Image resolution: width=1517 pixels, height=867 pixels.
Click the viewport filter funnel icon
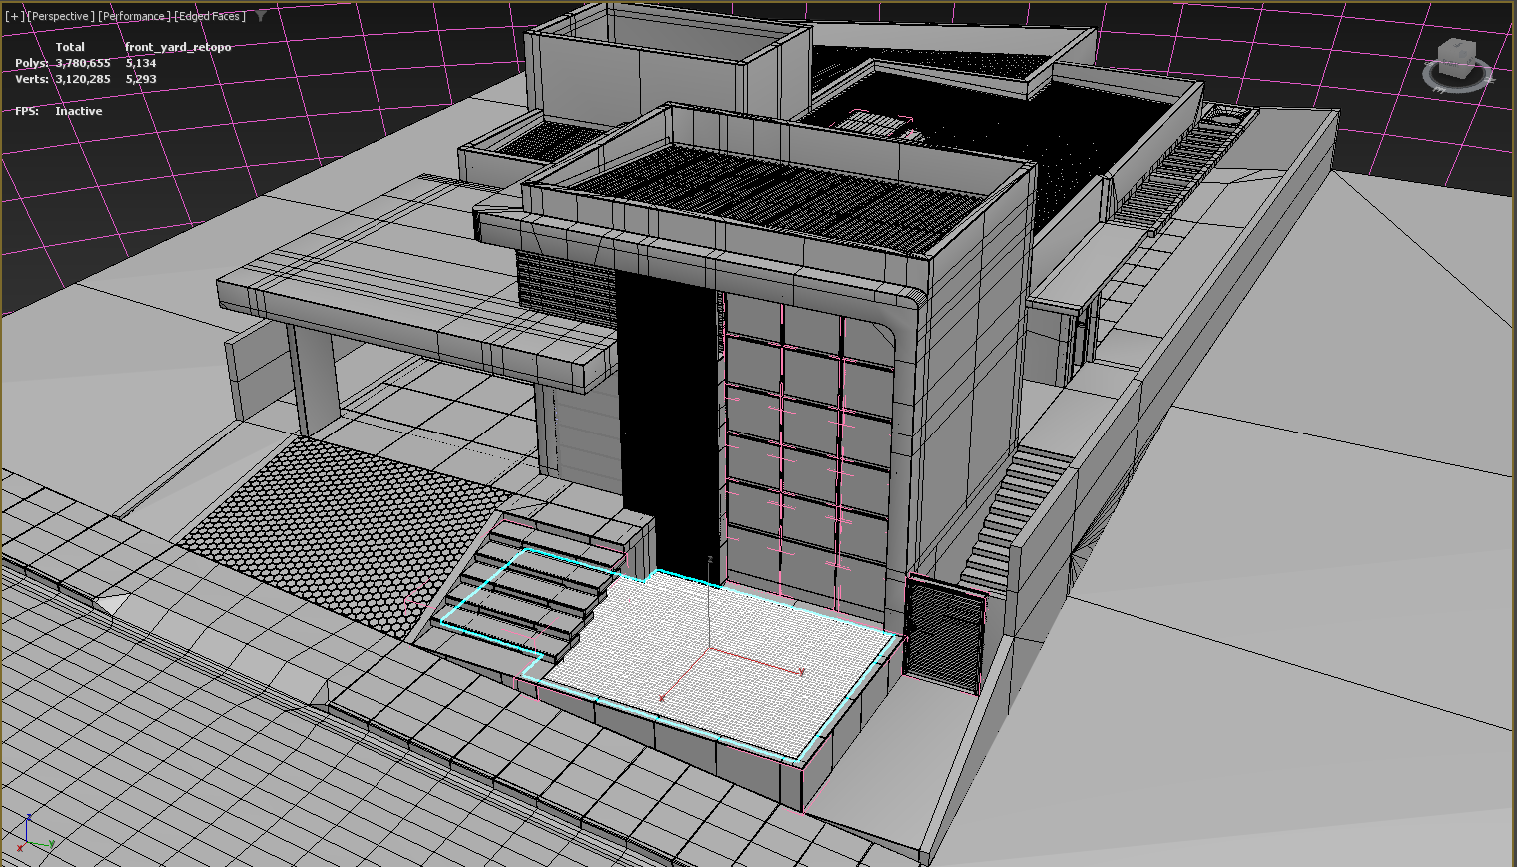[261, 16]
